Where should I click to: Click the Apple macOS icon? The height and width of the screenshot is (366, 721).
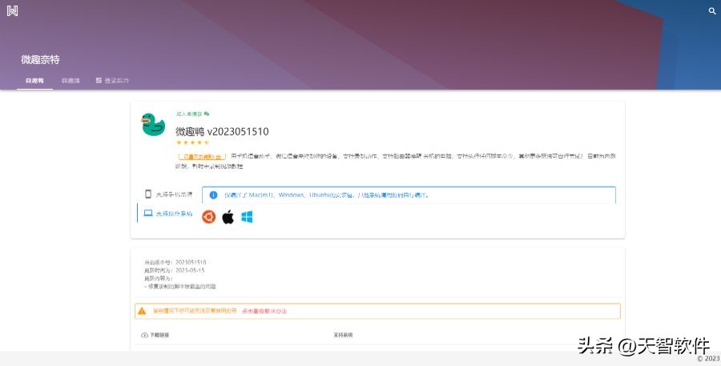point(228,216)
